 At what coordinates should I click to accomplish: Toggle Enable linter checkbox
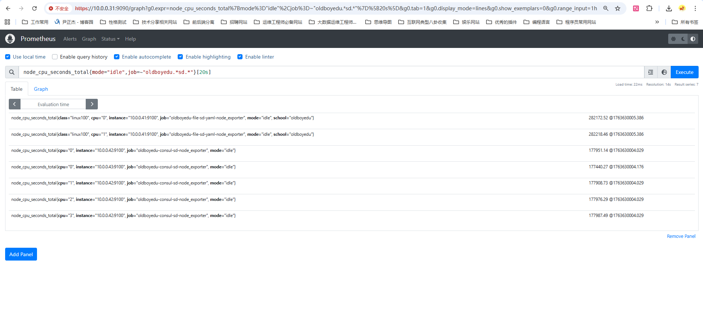[x=240, y=57]
